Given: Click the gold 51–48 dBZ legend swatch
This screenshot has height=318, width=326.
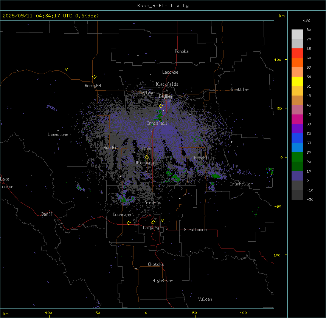Looking at the screenshot, I should point(297,91).
